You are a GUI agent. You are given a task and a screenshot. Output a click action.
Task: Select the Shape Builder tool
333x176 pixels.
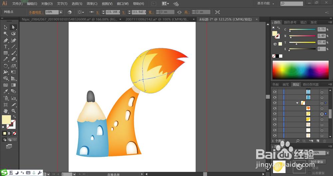point(6,79)
